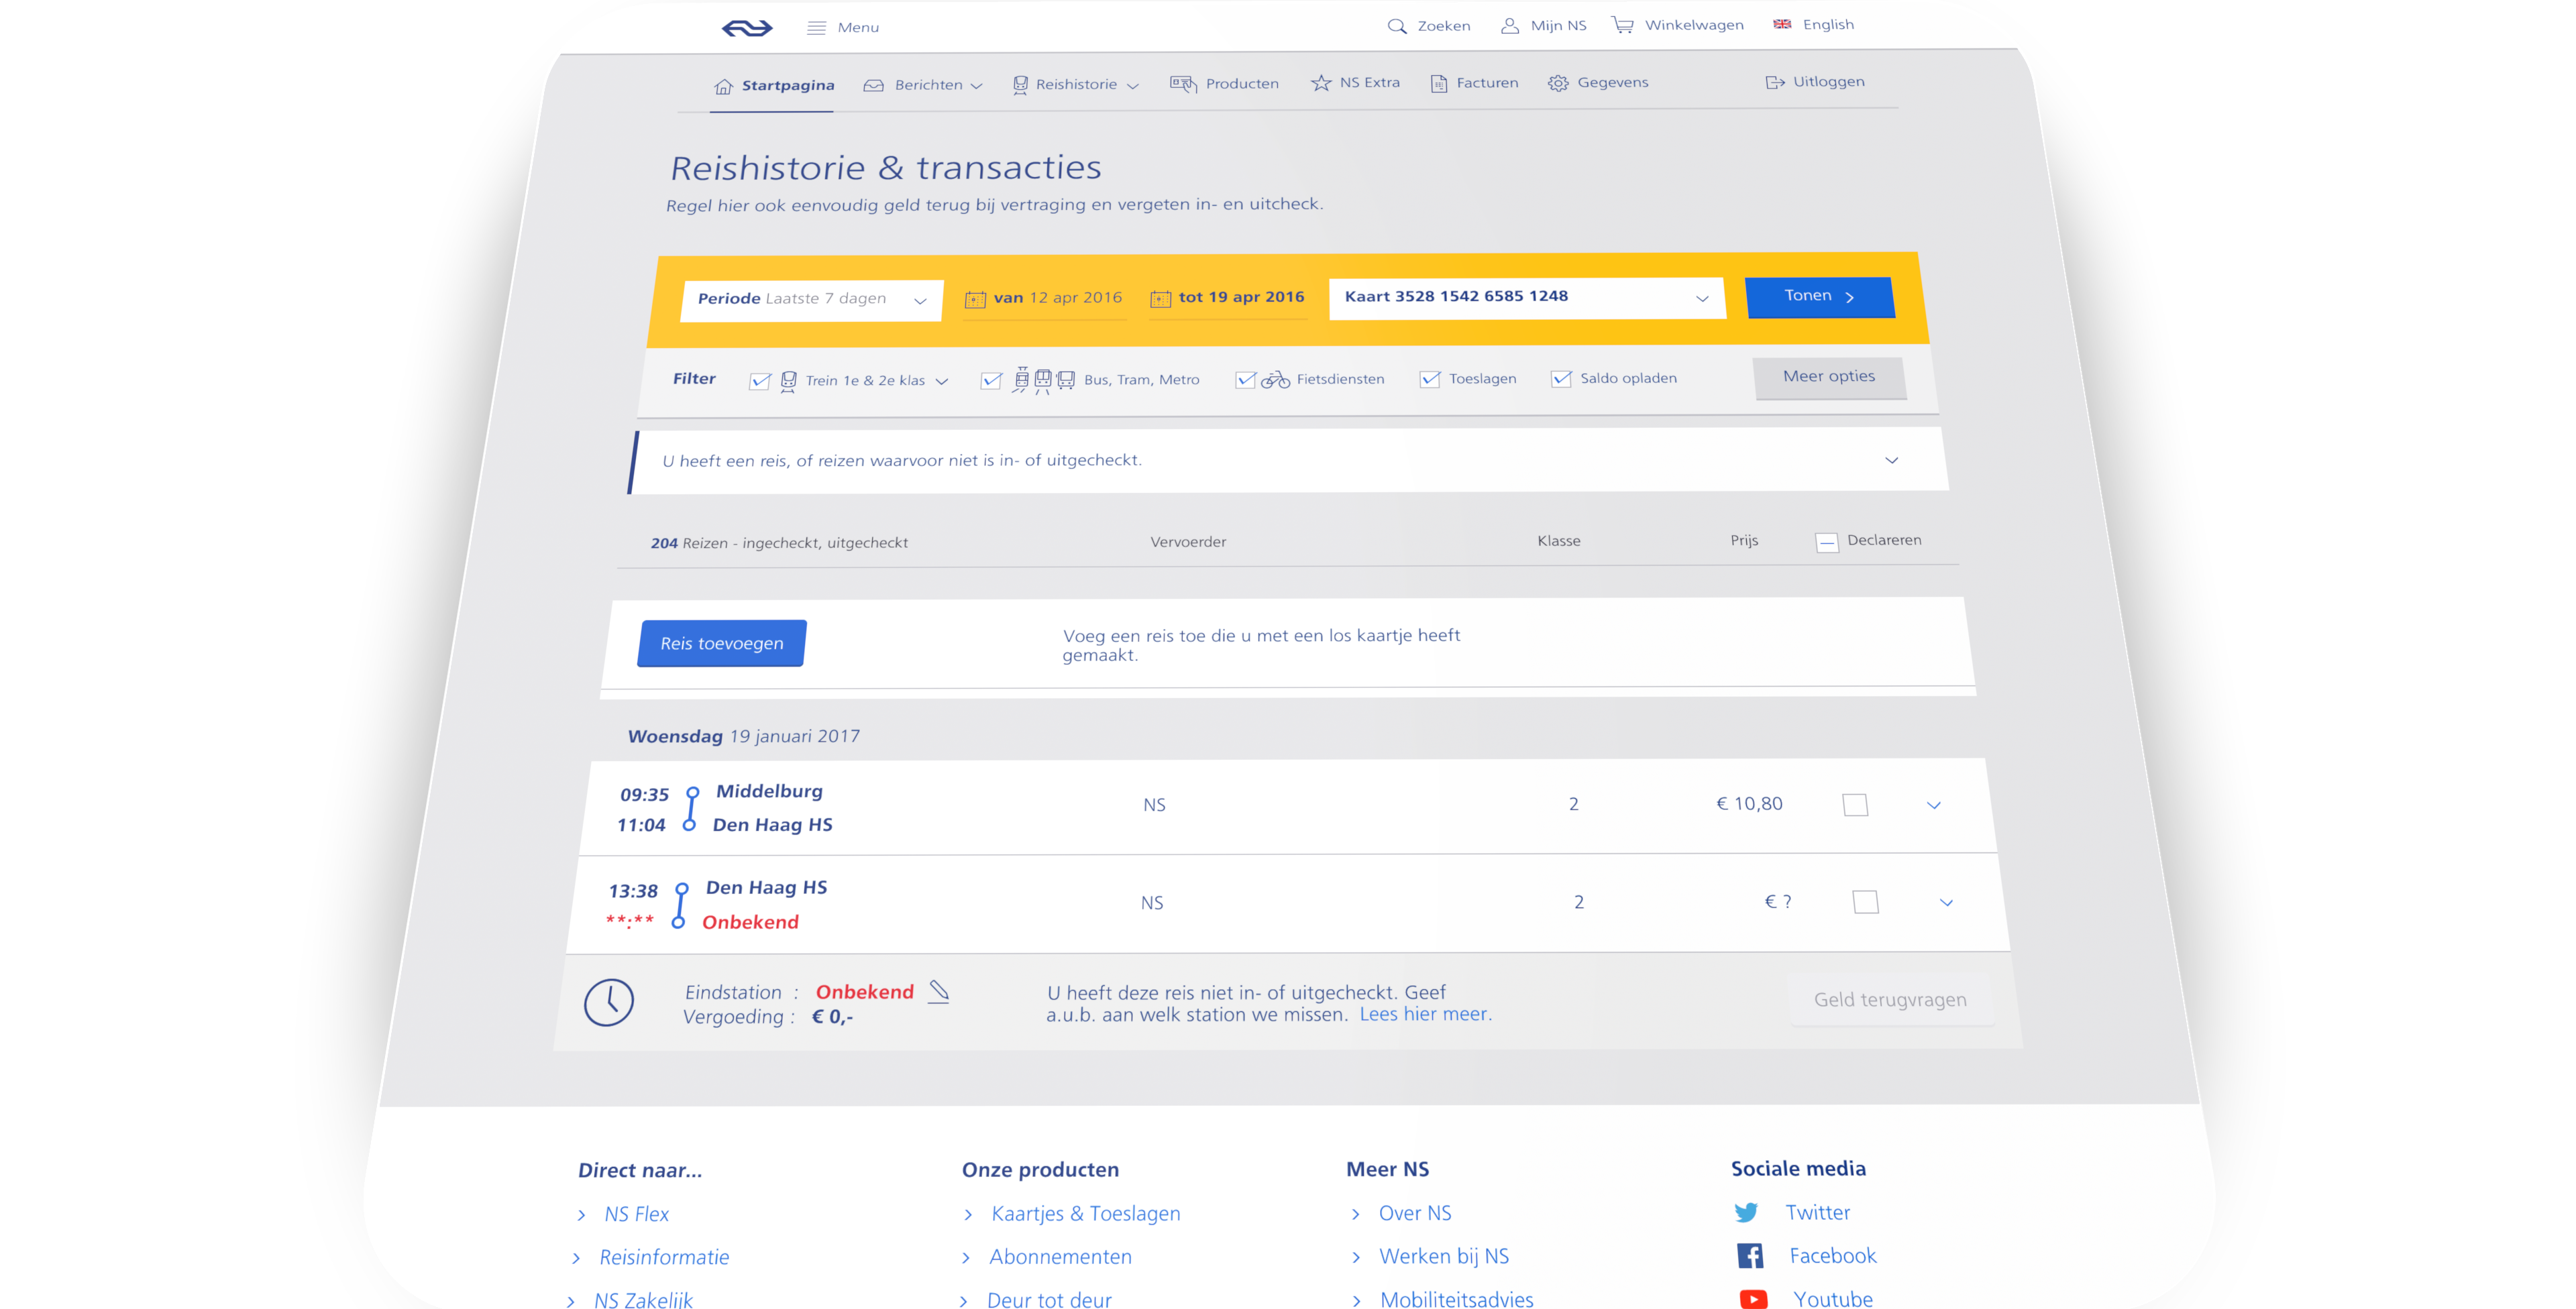Uncheck the Fietsdiensten filter checkbox
This screenshot has width=2576, height=1309.
tap(1245, 380)
